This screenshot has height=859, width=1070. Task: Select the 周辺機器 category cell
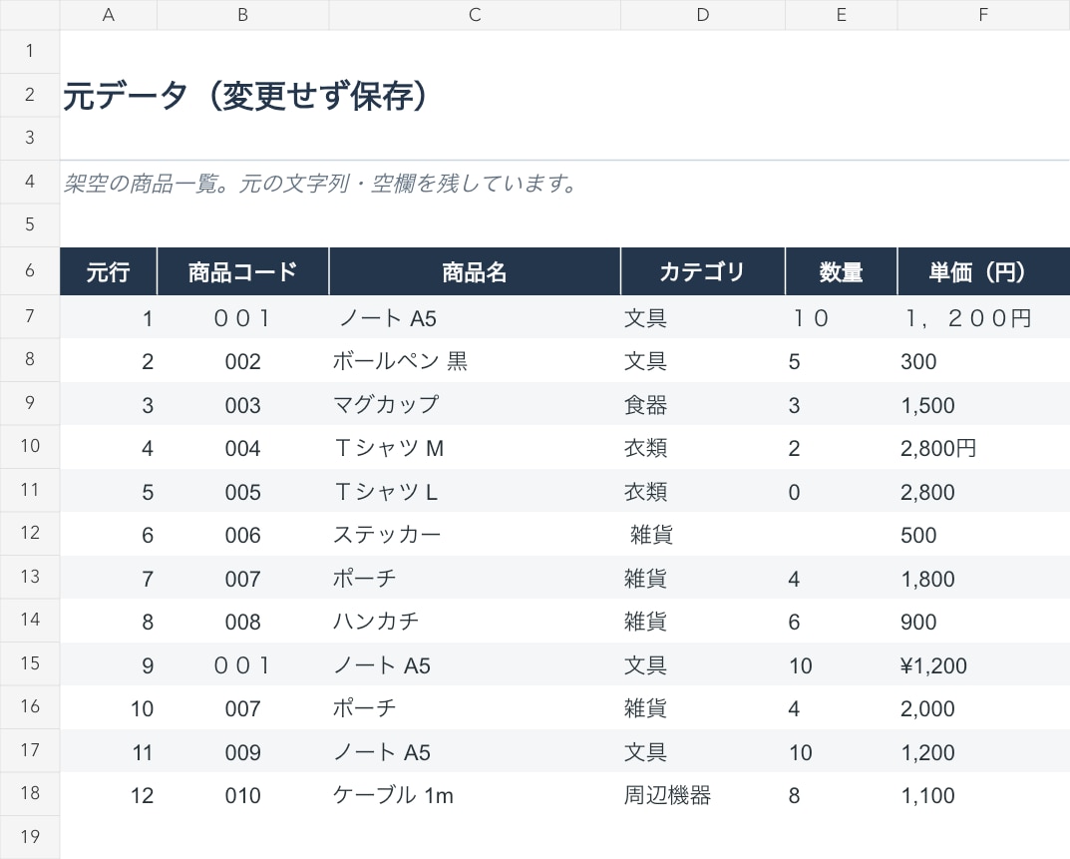(703, 795)
